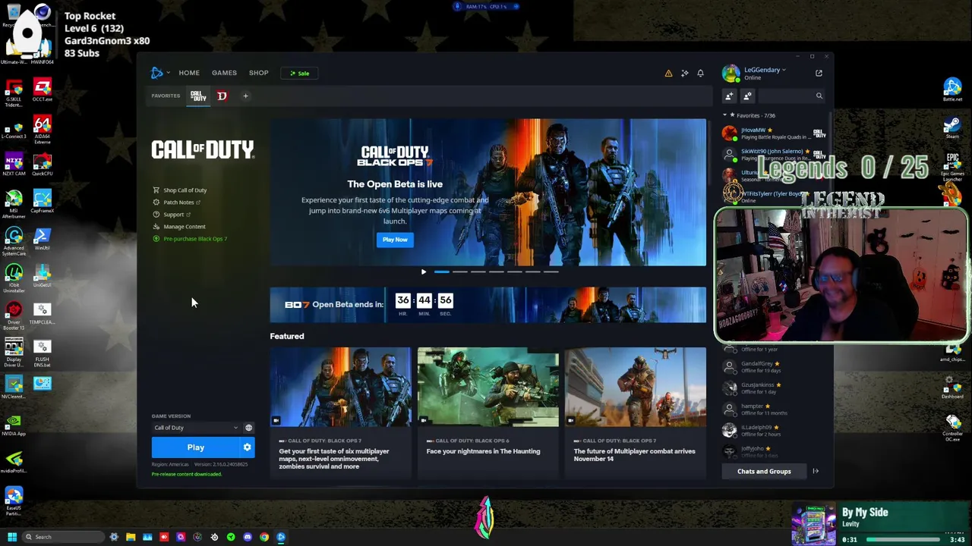Click the LeGGendary profile avatar
Image resolution: width=972 pixels, height=546 pixels.
pos(731,74)
